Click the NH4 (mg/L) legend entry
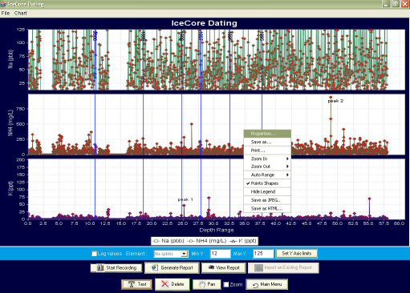The width and height of the screenshot is (410, 293). [x=207, y=241]
